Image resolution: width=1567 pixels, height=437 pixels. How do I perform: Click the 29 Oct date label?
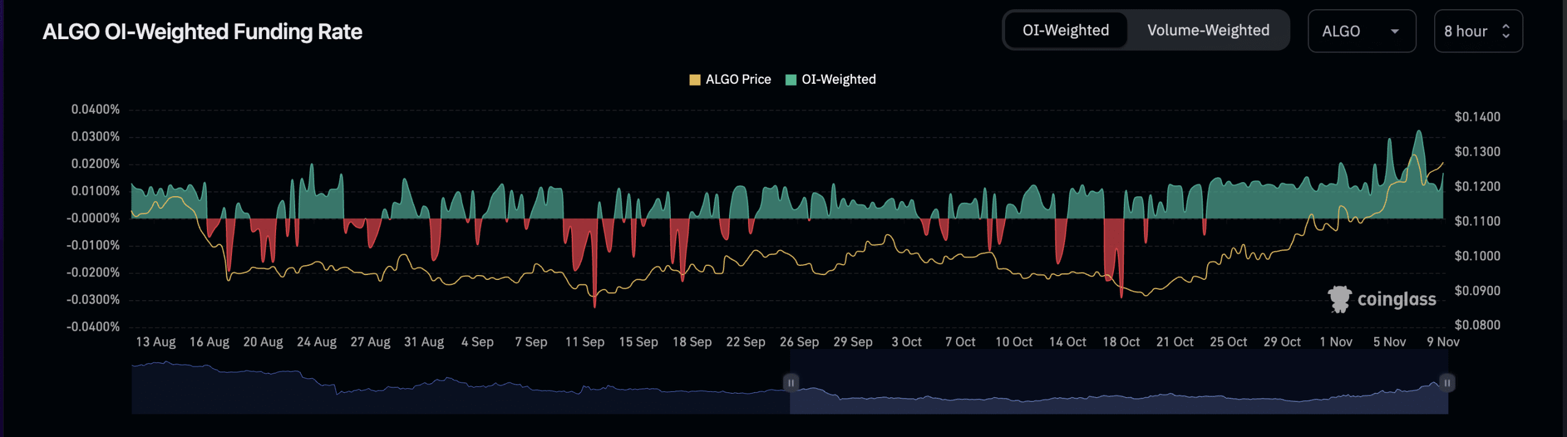[x=1282, y=342]
